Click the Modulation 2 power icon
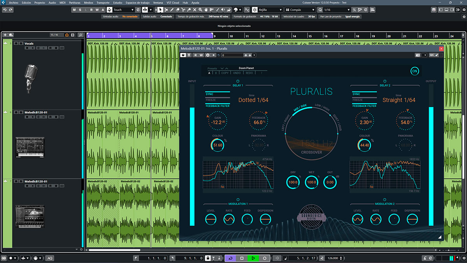The width and height of the screenshot is (467, 263). 384,199
